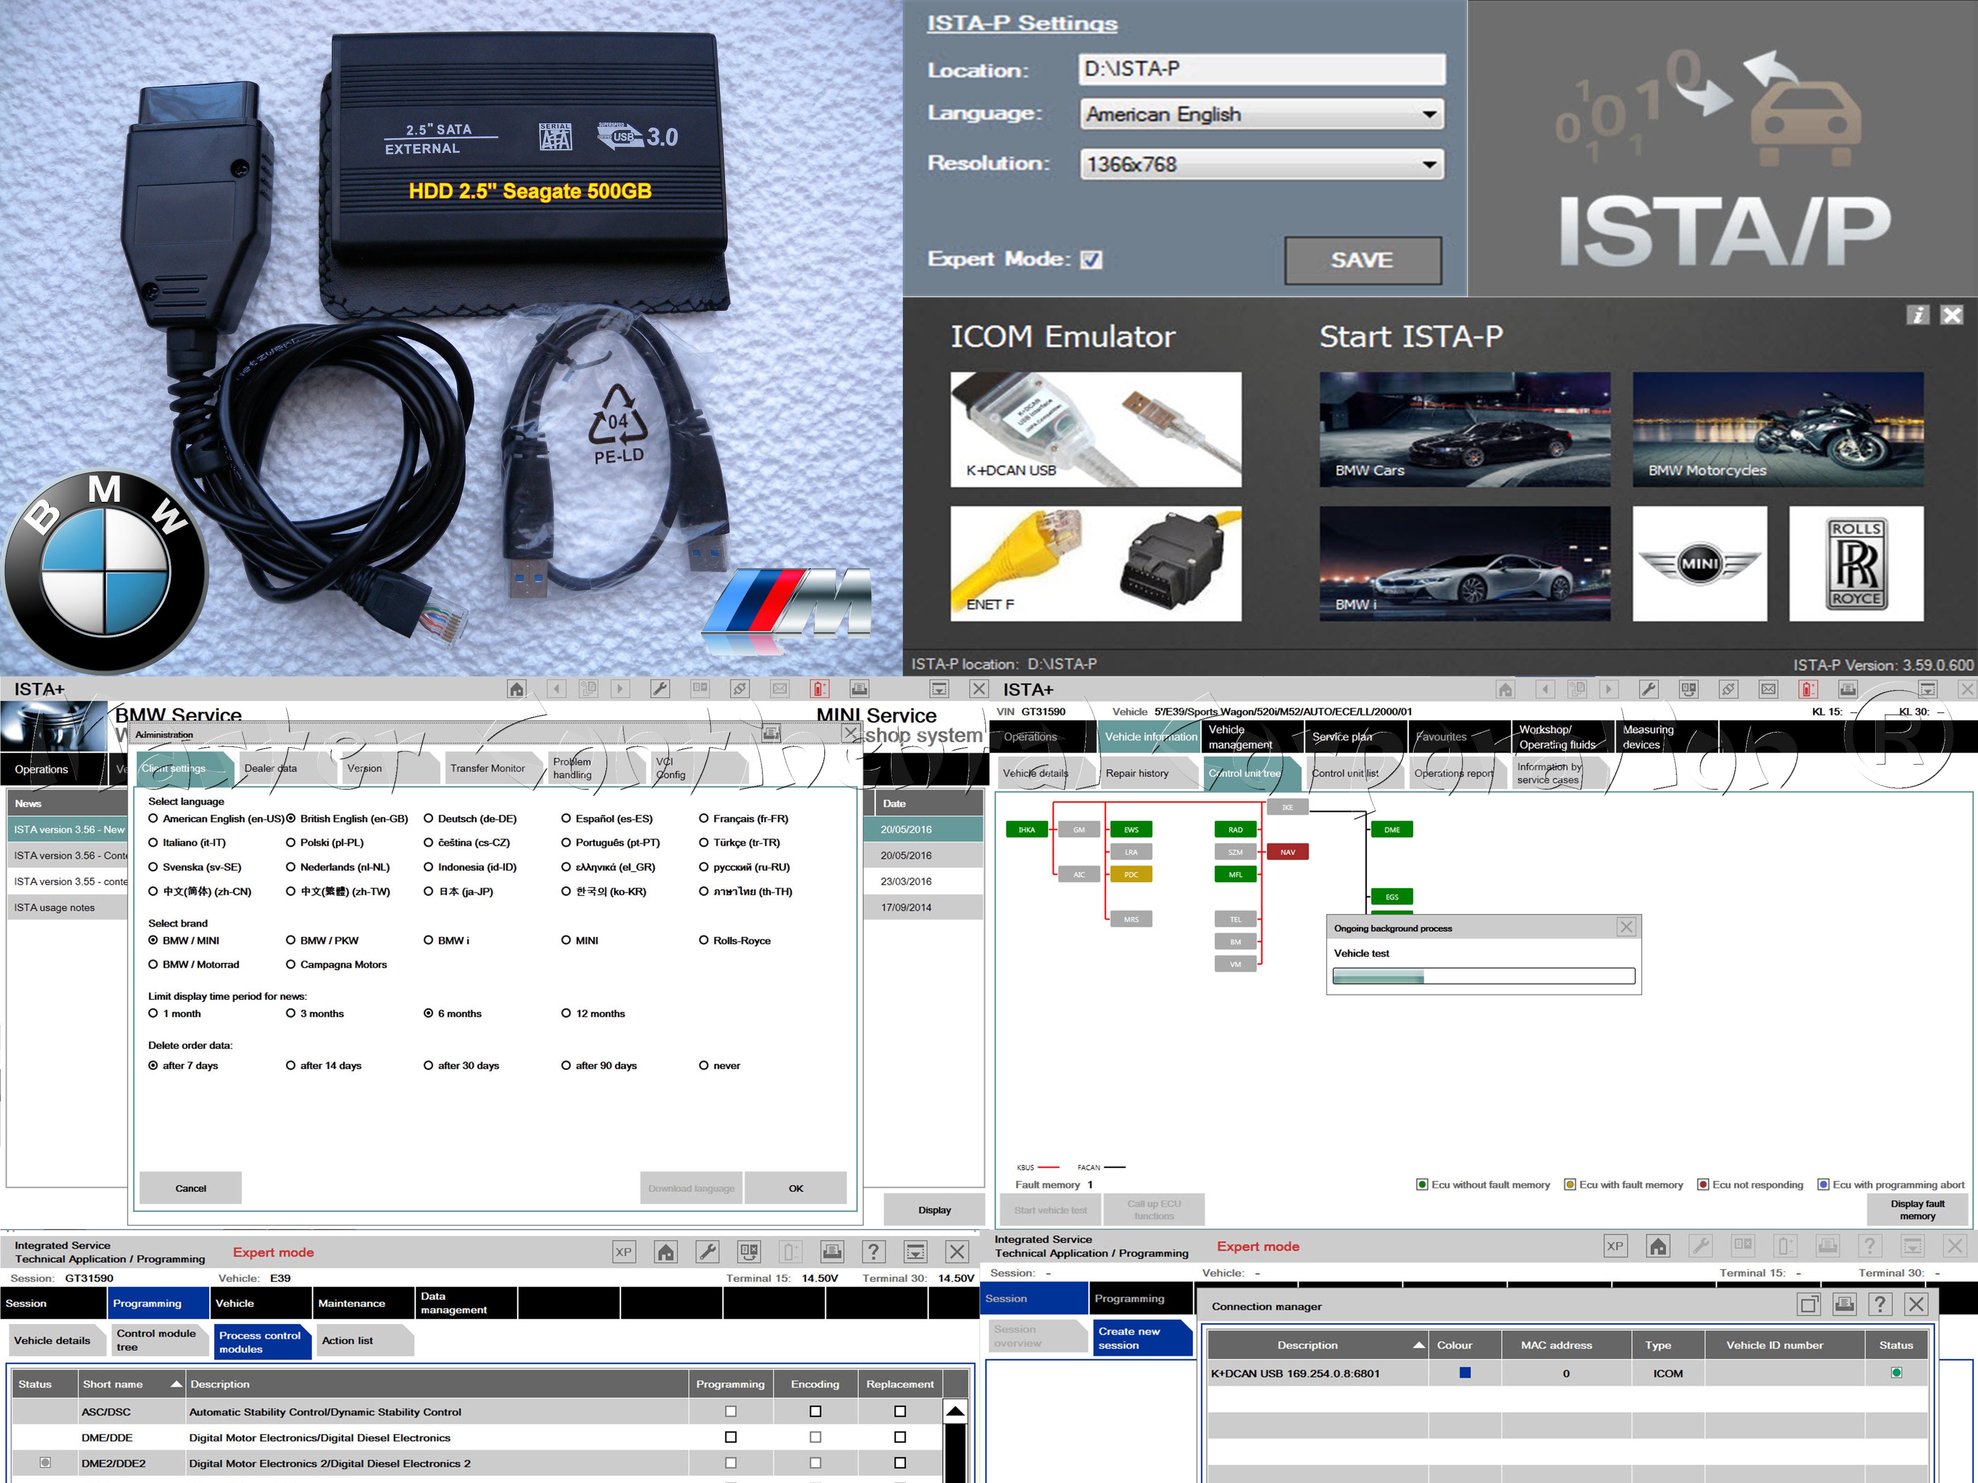Image resolution: width=1978 pixels, height=1483 pixels.
Task: Open the toolbar dropdown in E39 programming session
Action: point(915,1251)
